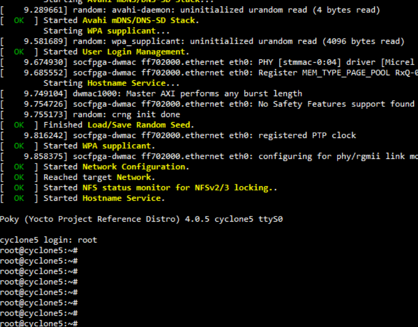Click the 'Avahi mDNS/DNS-SD Stack' started text
The image size is (418, 327).
[140, 20]
